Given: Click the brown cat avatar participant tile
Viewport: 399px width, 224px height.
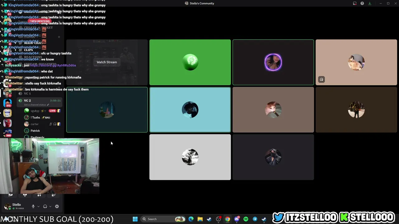Looking at the screenshot, I should click(273, 110).
